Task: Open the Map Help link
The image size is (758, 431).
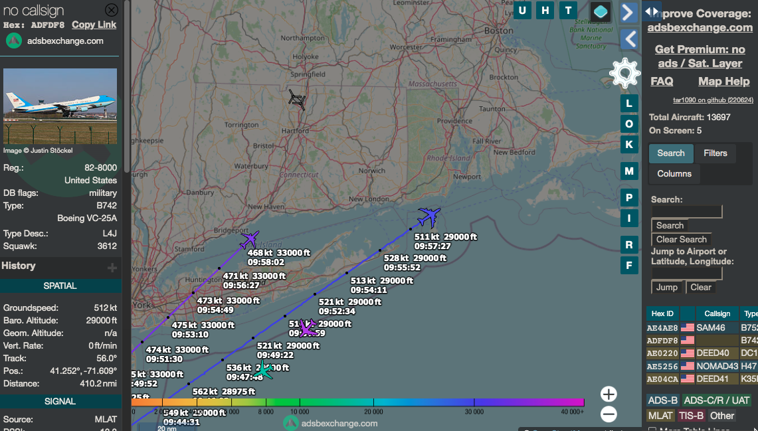Action: pyautogui.click(x=723, y=81)
